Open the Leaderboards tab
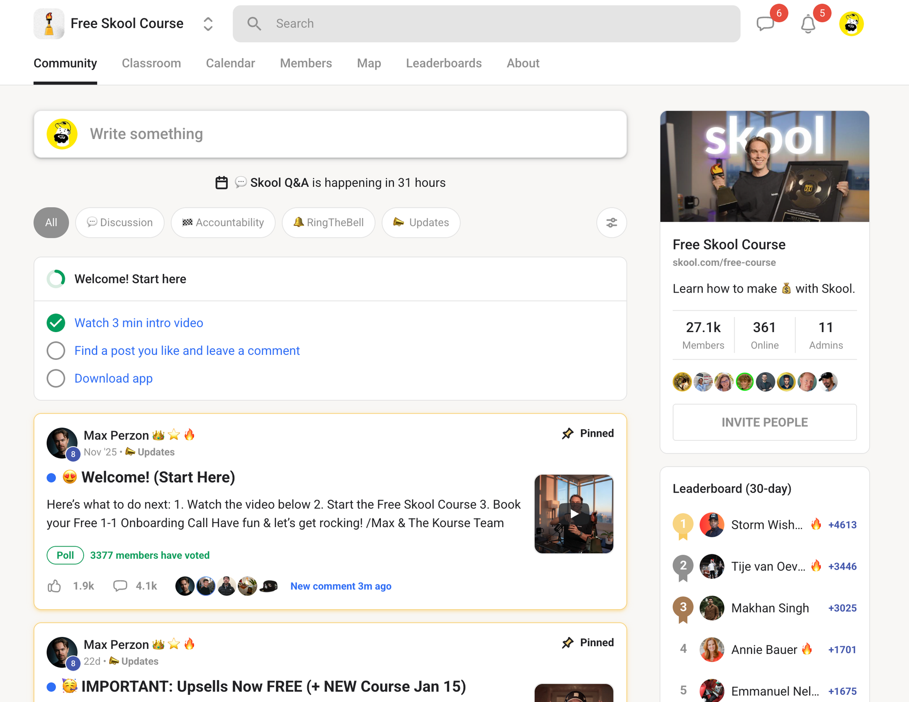Image resolution: width=909 pixels, height=702 pixels. [444, 63]
